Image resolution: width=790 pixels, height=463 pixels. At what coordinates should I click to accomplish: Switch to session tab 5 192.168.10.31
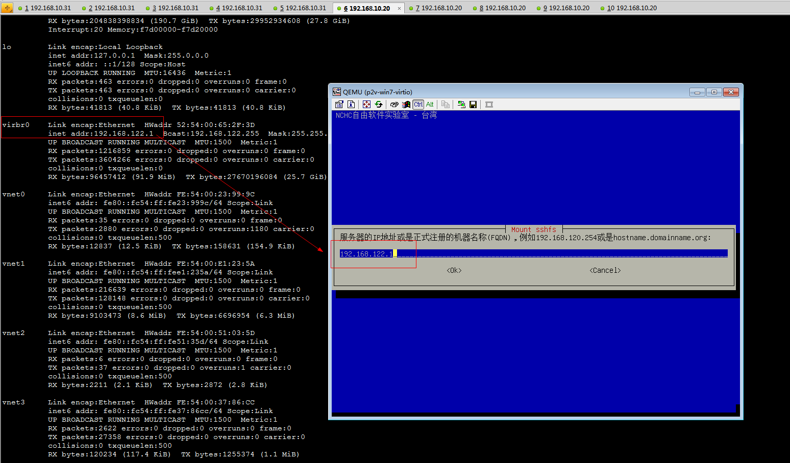tap(299, 8)
